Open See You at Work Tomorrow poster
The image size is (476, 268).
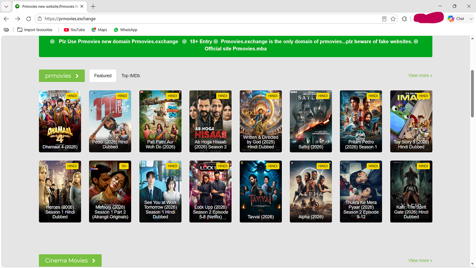tap(160, 191)
